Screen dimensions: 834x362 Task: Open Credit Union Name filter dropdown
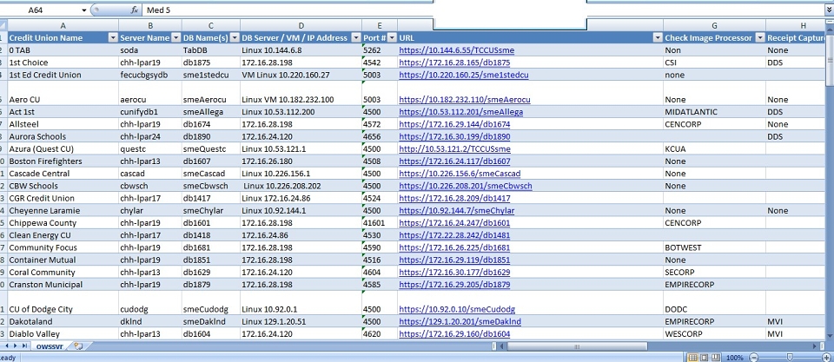tap(113, 37)
